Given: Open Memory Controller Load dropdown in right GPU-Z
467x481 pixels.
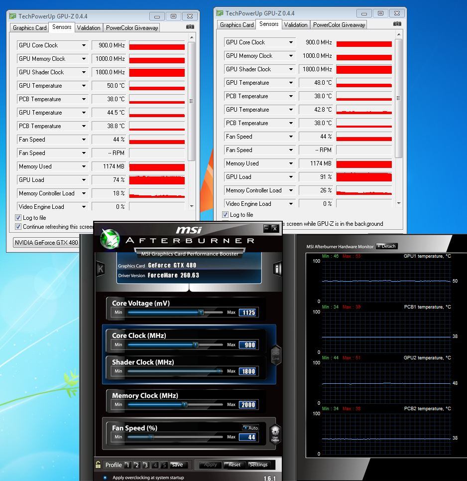Looking at the screenshot, I should [x=291, y=190].
